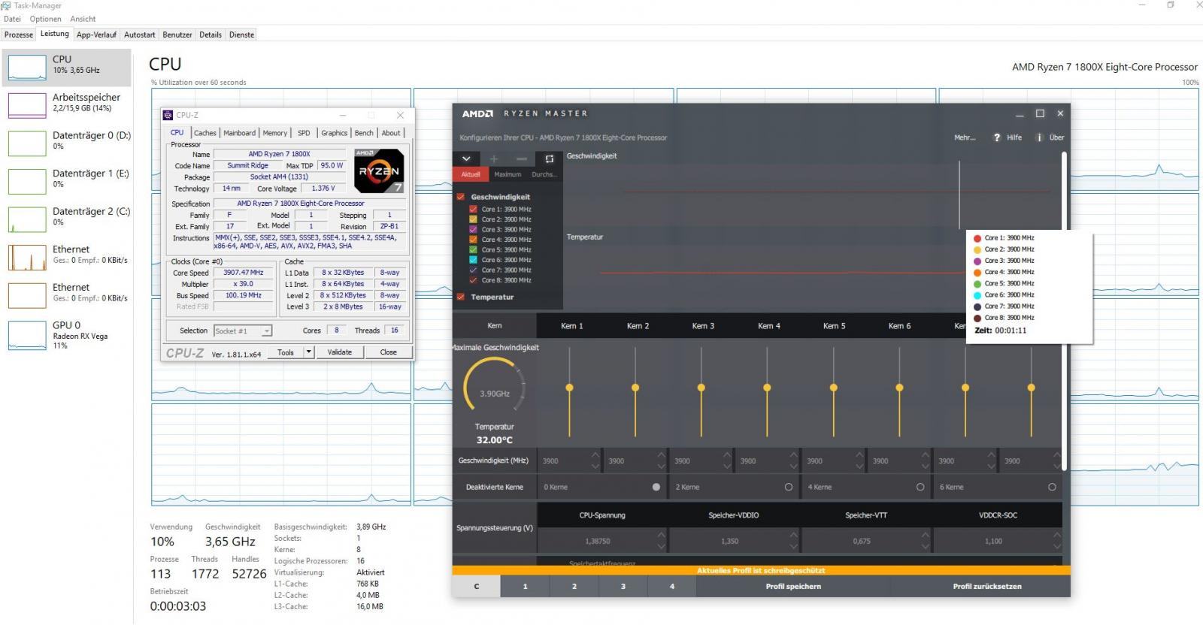Click the Profil speichern button
The width and height of the screenshot is (1203, 625).
coord(793,587)
